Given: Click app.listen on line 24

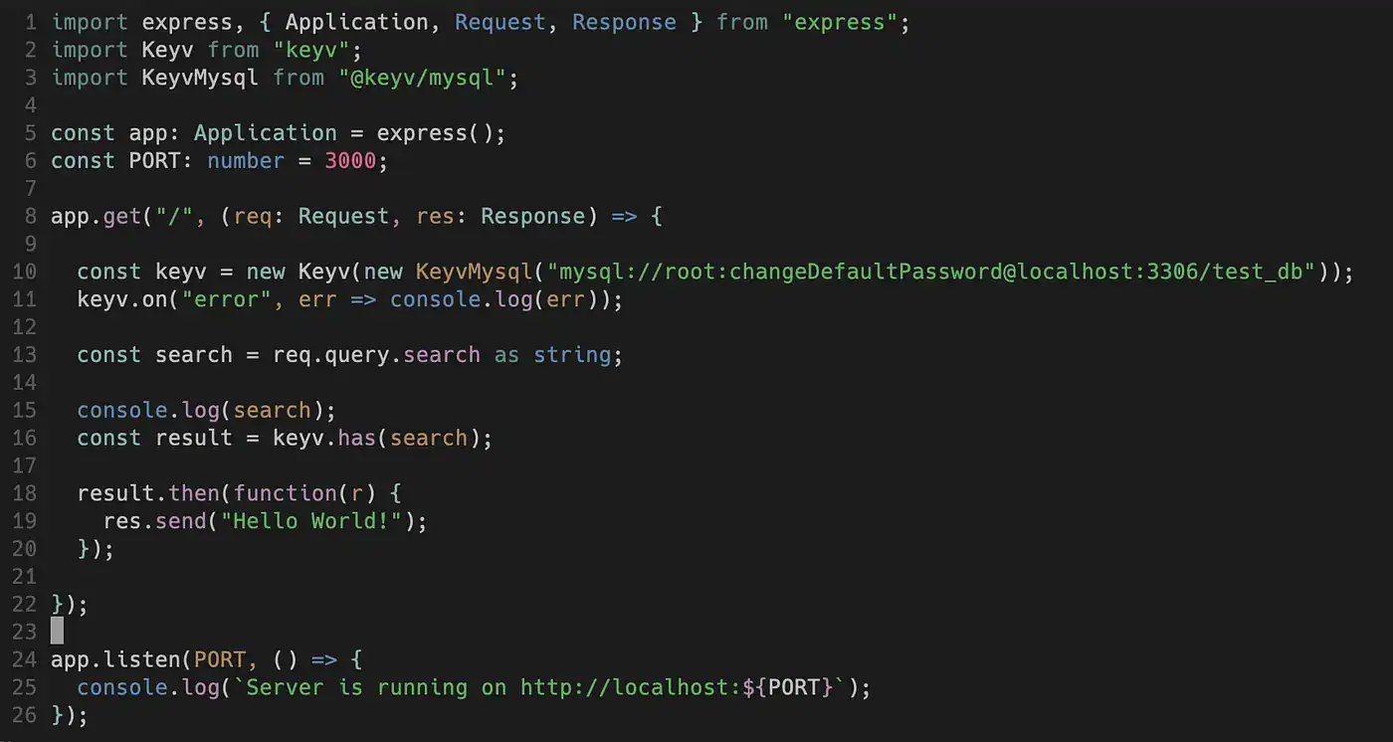Looking at the screenshot, I should coord(115,659).
